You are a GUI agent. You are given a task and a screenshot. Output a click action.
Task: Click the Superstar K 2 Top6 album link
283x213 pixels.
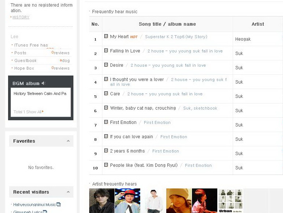[176, 37]
